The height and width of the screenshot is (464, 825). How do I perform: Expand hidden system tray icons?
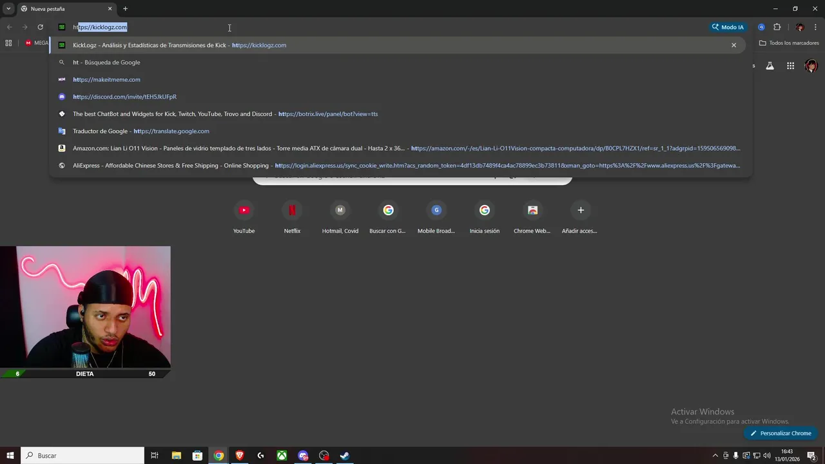(715, 456)
